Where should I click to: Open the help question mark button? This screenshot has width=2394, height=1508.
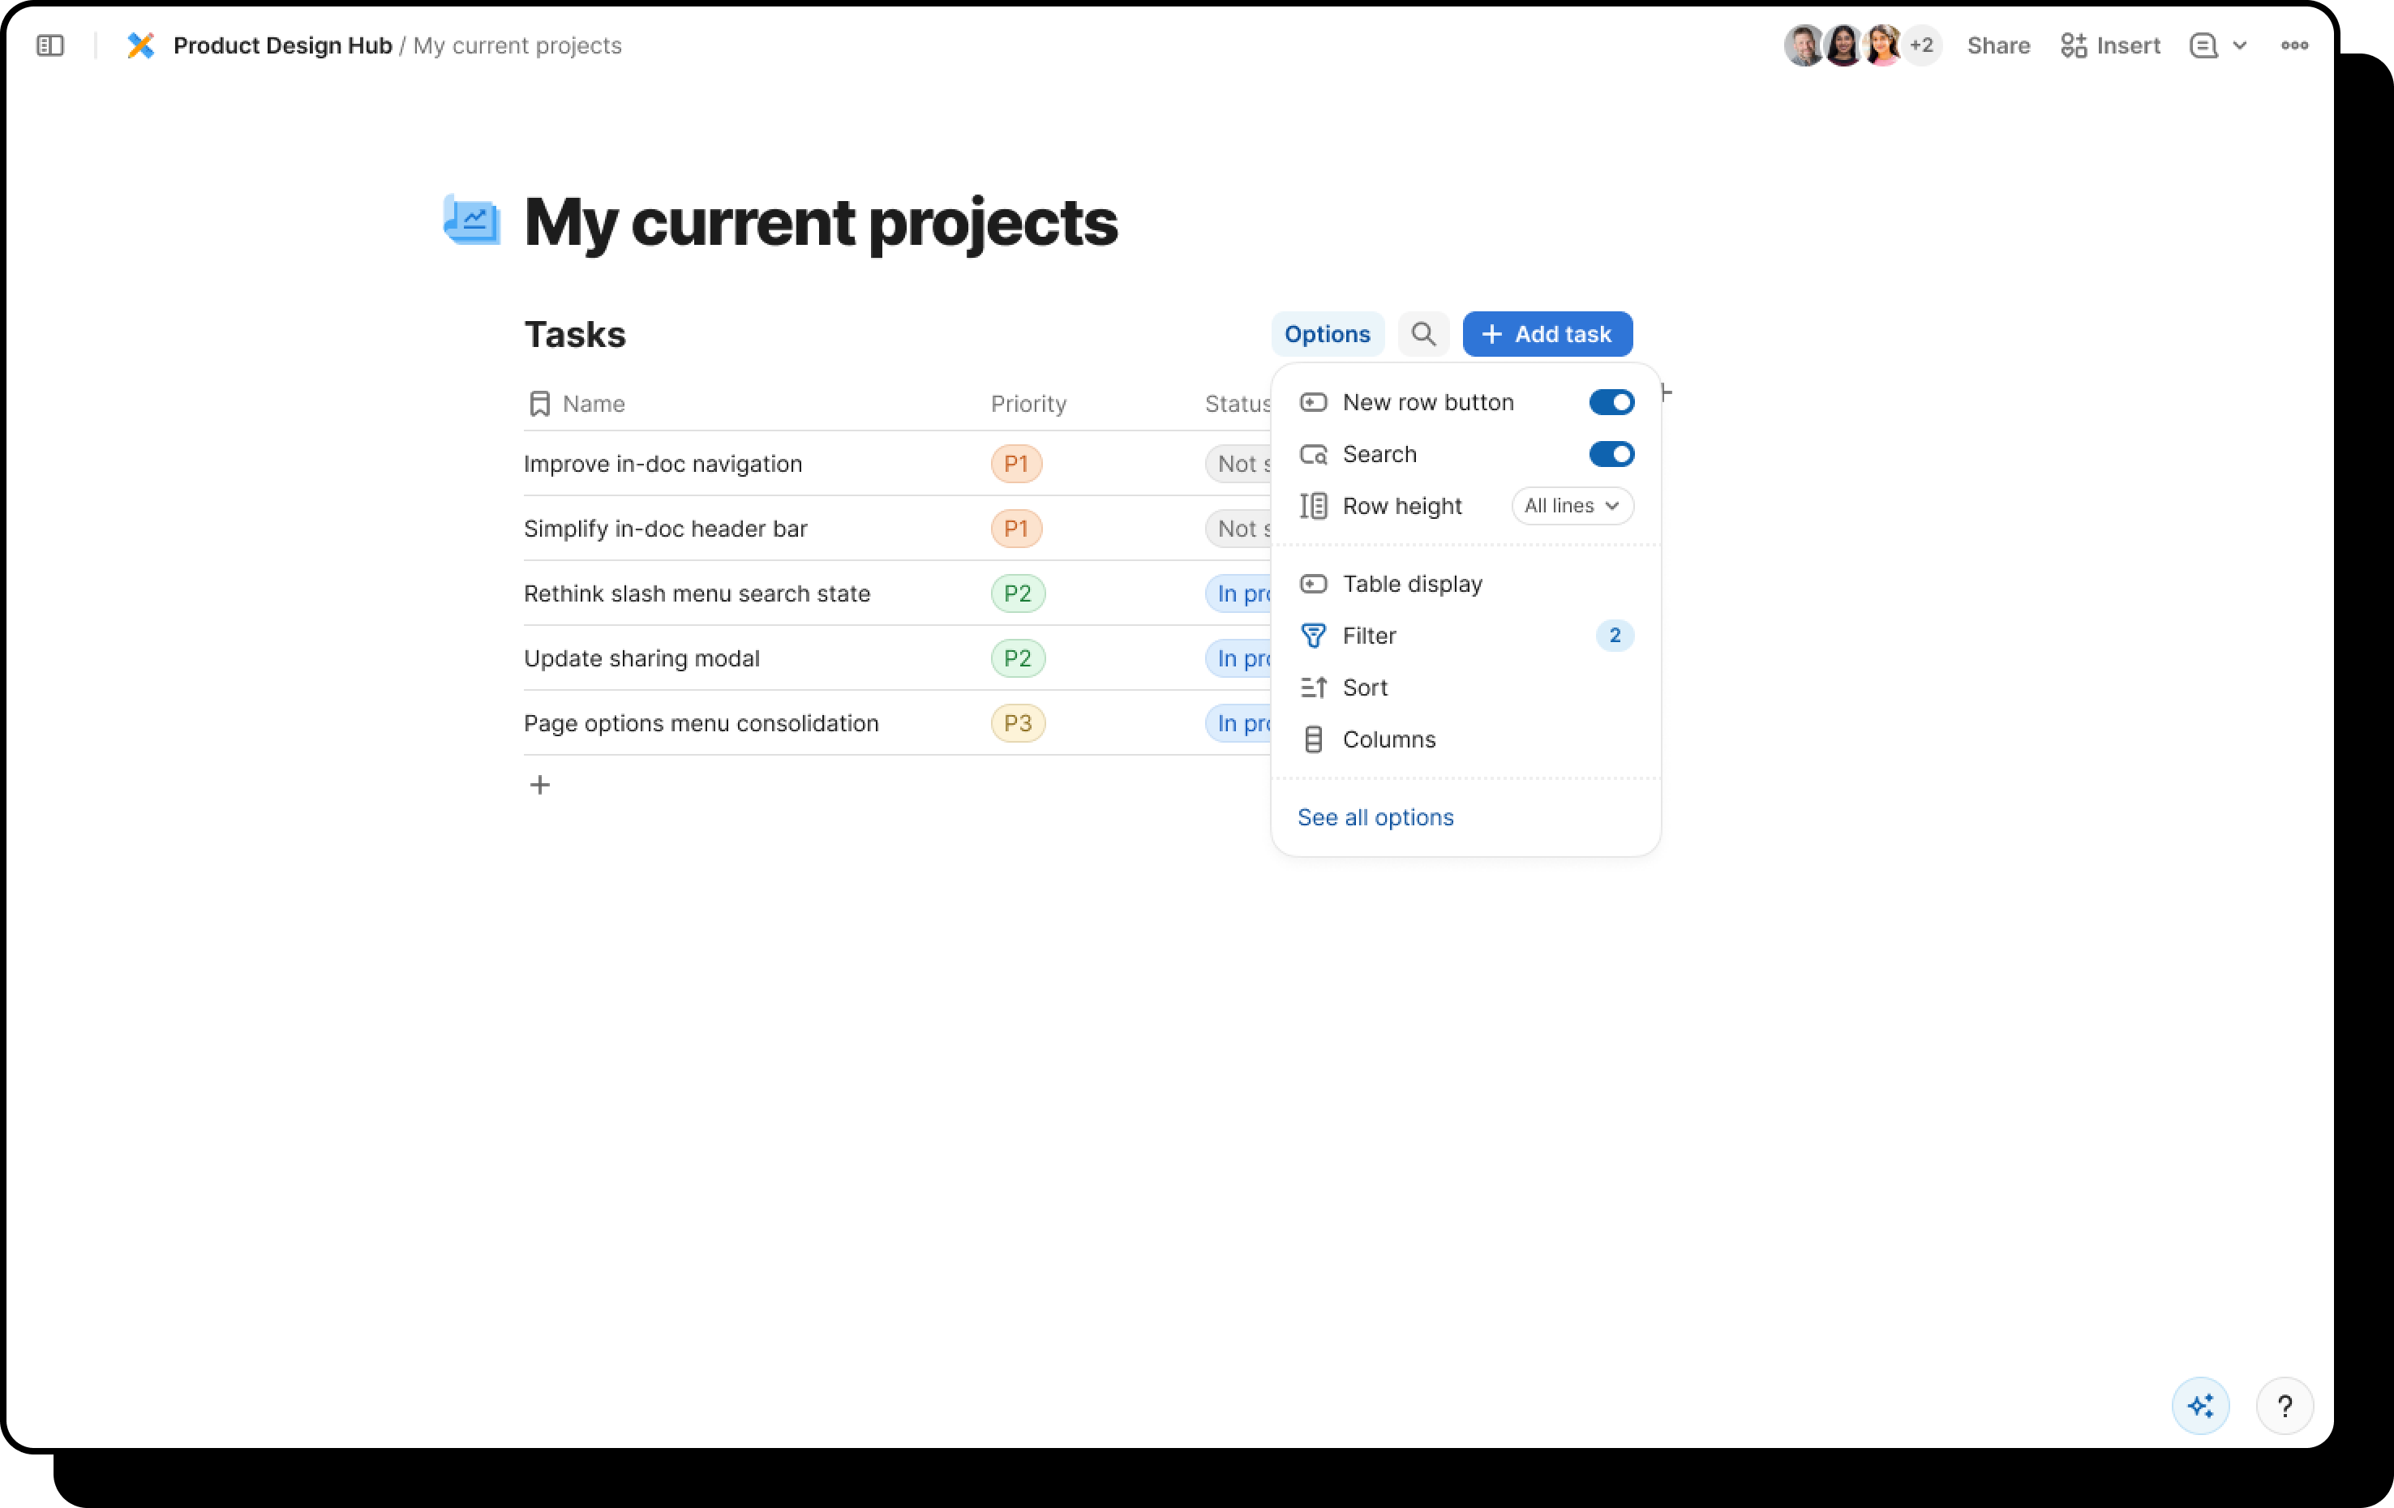click(x=2284, y=1406)
